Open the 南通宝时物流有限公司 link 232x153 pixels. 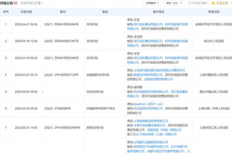tap(148, 75)
